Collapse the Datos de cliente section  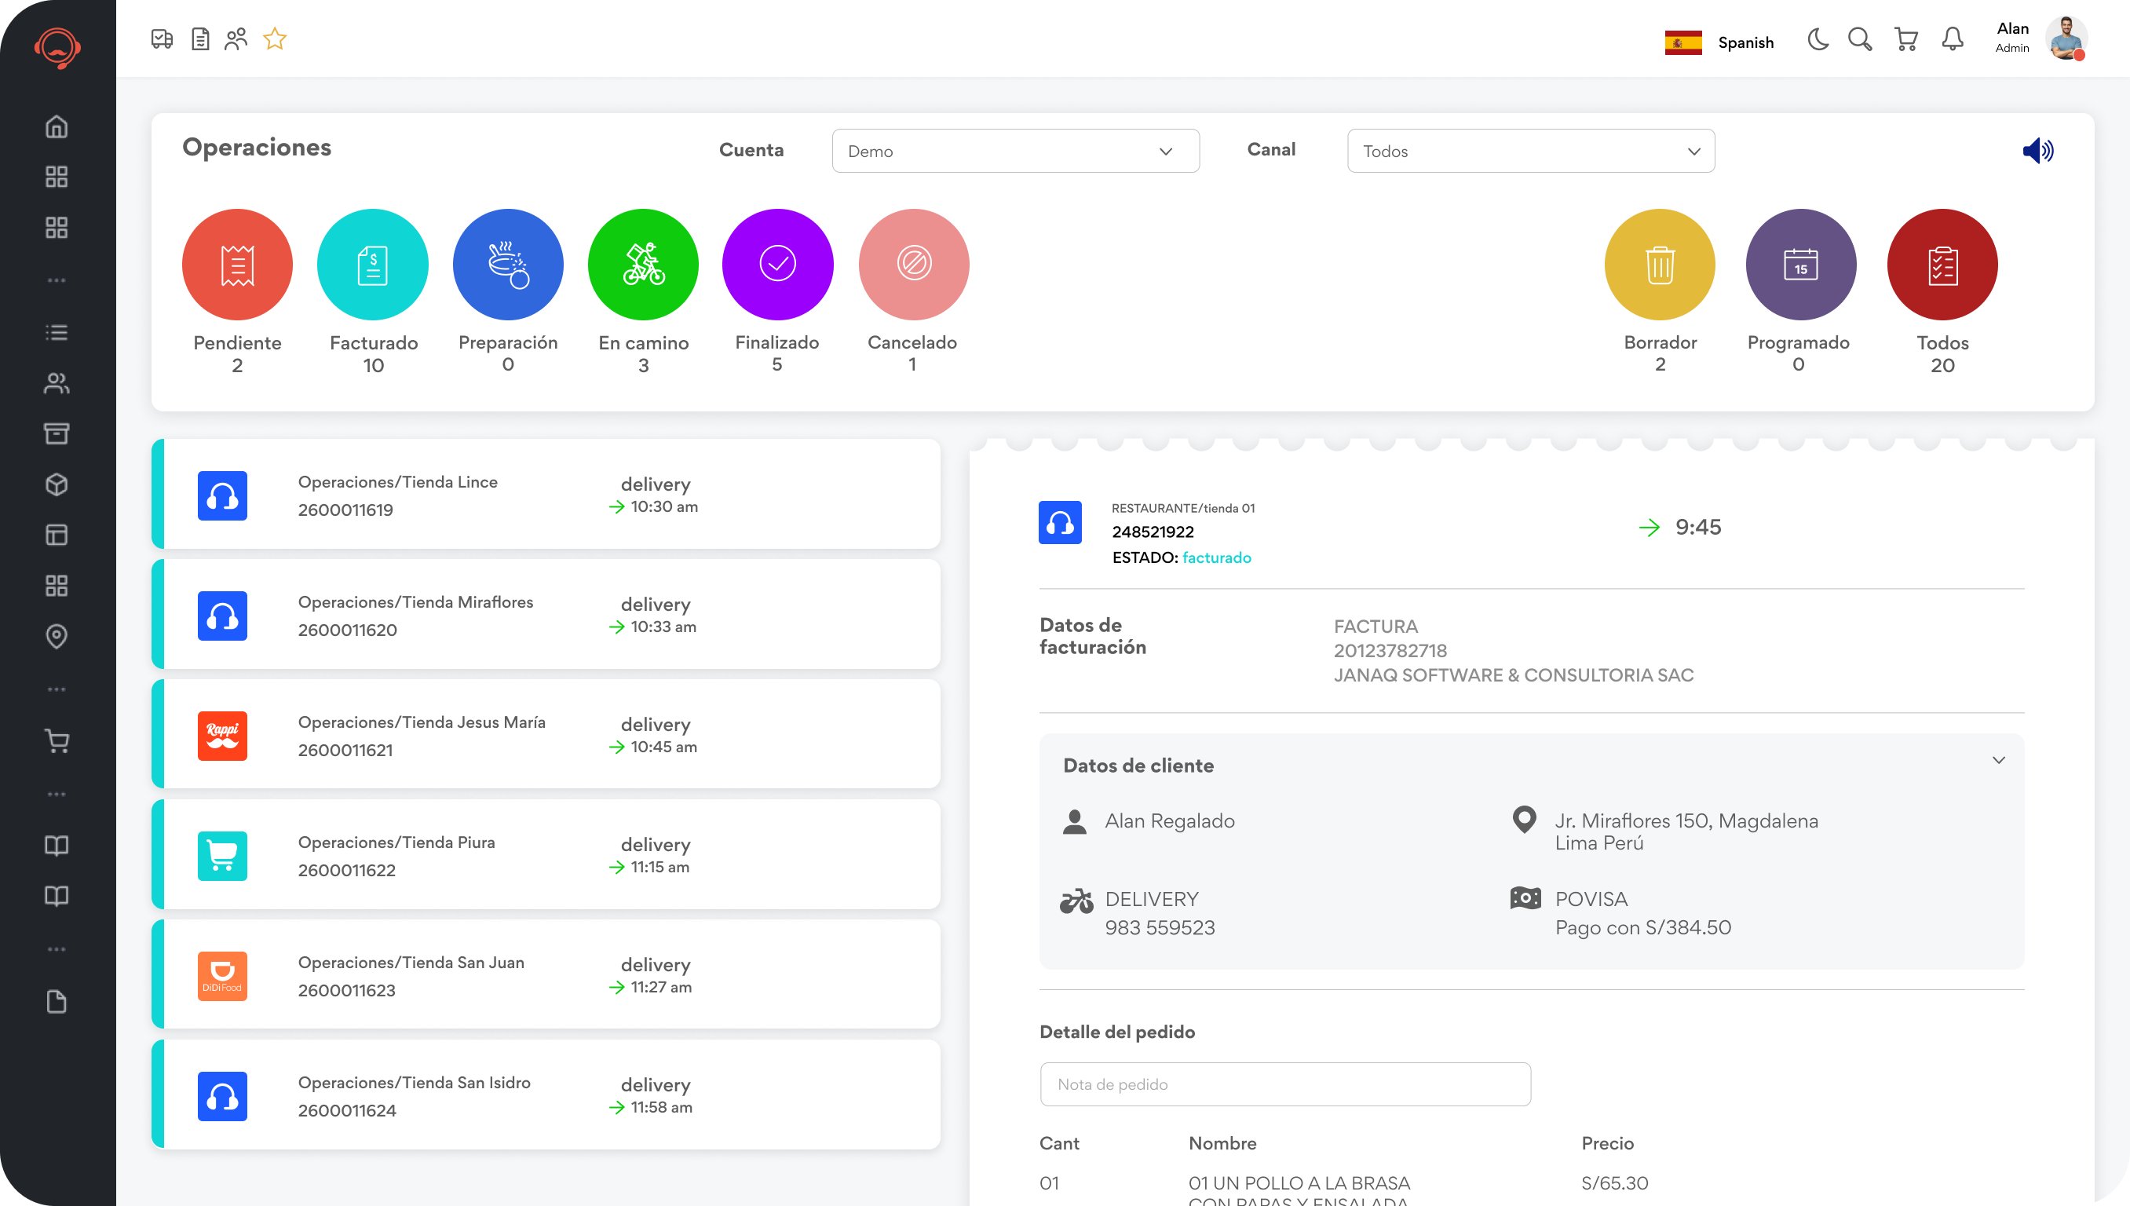tap(1998, 760)
